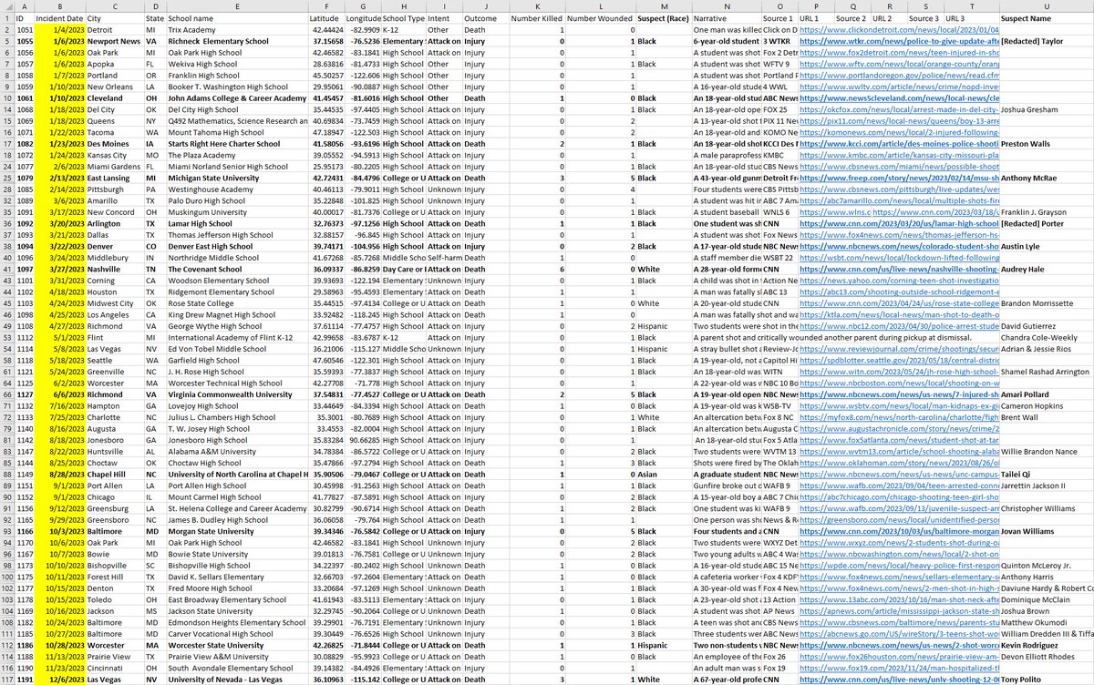The image size is (1094, 685).
Task: Click the 'Source 2' header cell
Action: pyautogui.click(x=851, y=18)
